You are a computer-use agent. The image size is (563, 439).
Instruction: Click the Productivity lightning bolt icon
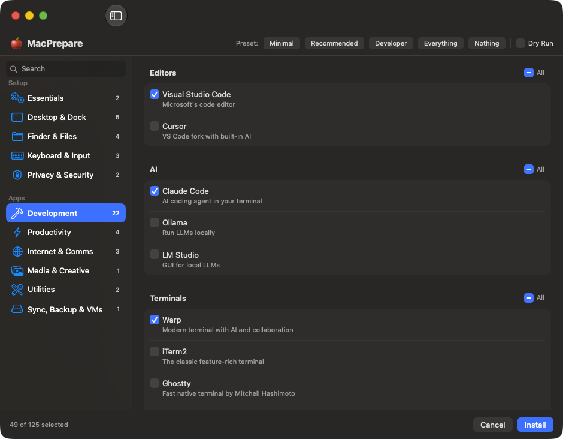(17, 232)
